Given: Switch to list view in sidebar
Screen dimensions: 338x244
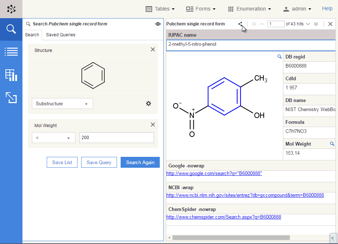Looking at the screenshot, I should 11,52.
